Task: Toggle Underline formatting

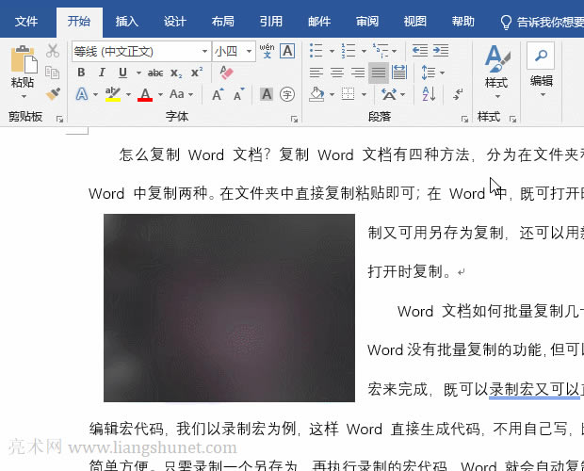Action: [x=122, y=73]
